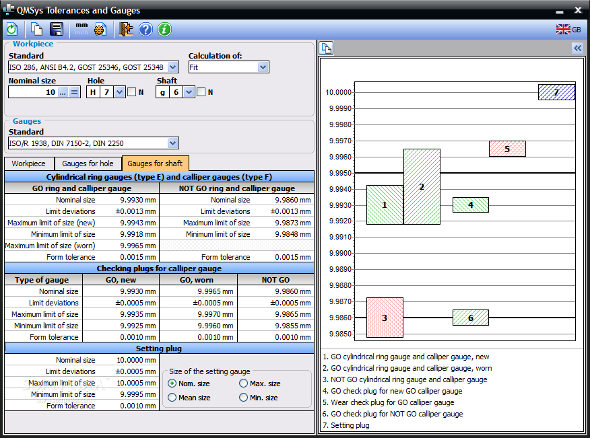
Task: Toggle the mm/inch units icon
Action: tap(81, 29)
